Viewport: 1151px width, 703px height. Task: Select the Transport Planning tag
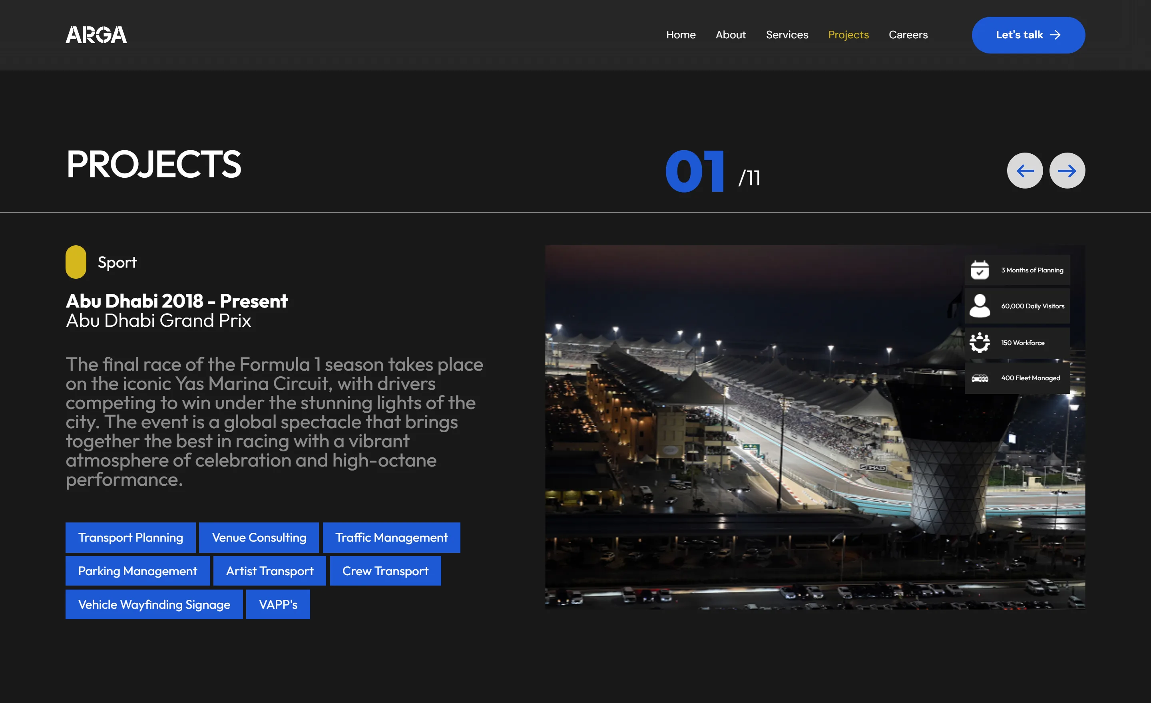130,537
